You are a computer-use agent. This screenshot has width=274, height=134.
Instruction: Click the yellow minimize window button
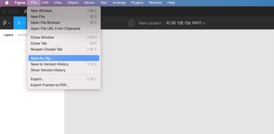[10, 11]
